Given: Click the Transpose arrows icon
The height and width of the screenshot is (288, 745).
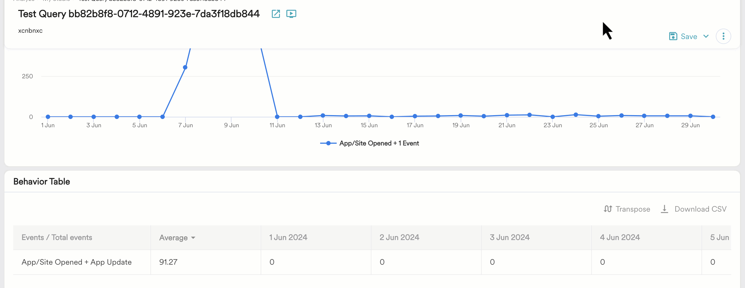Looking at the screenshot, I should tap(608, 209).
